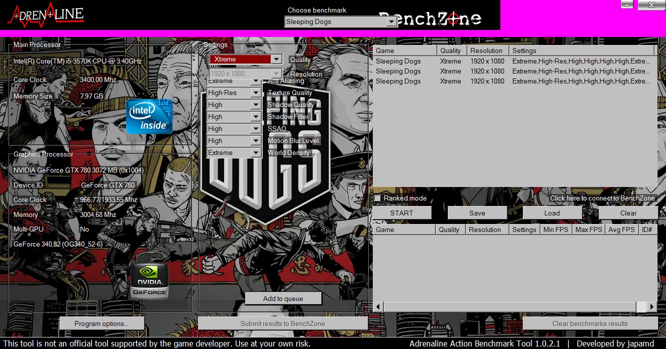
Task: Click the results horizontal scrollbar right arrow
Action: coord(651,306)
